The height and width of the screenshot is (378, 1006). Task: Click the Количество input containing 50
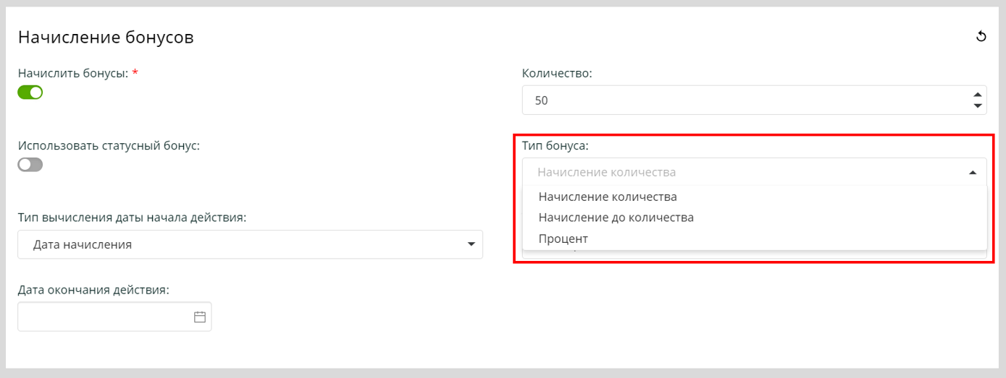pos(739,100)
